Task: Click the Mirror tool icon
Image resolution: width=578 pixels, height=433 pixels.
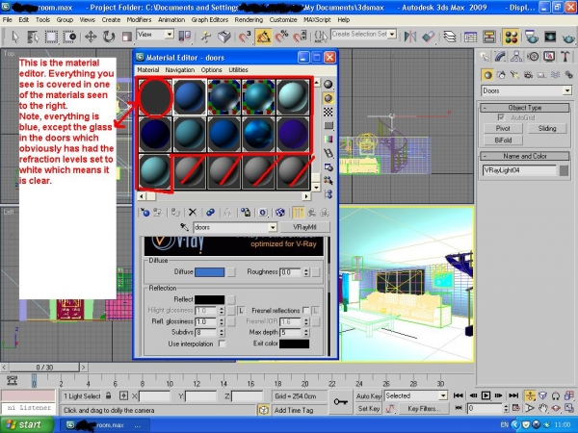Action: tap(410, 37)
